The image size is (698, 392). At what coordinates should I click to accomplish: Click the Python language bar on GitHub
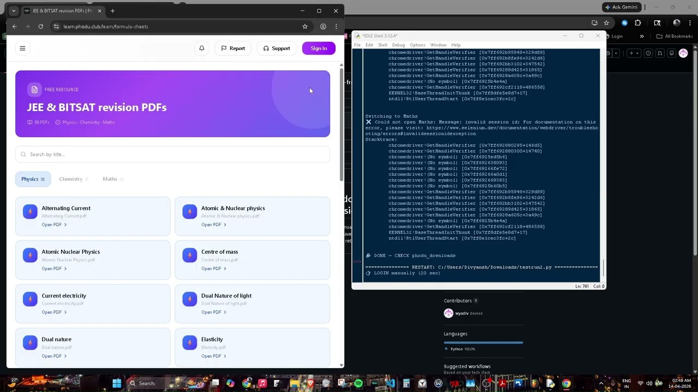point(483,342)
